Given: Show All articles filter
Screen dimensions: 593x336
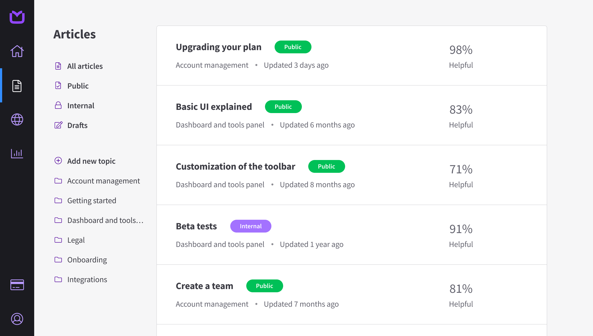Looking at the screenshot, I should click(x=85, y=66).
